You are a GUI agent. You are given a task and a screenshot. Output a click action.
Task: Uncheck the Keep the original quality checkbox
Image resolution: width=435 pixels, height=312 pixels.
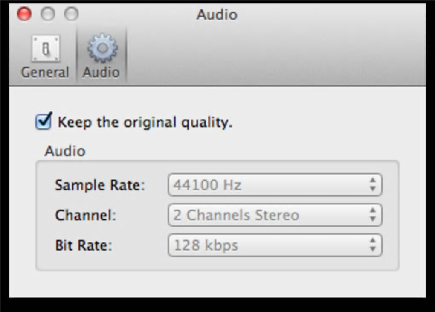click(43, 121)
